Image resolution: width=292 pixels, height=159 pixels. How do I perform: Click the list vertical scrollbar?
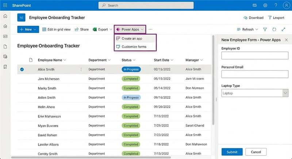pos(213,80)
